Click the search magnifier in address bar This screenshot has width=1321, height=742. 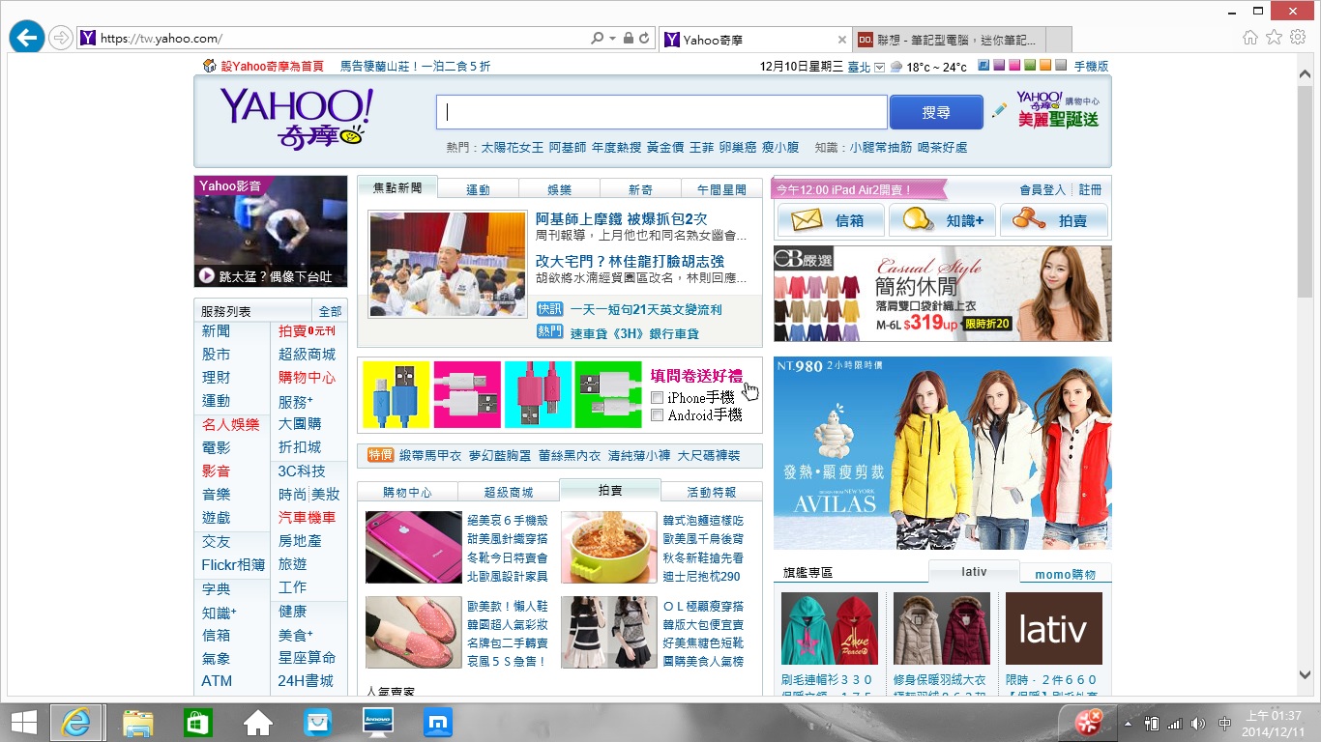click(x=598, y=39)
